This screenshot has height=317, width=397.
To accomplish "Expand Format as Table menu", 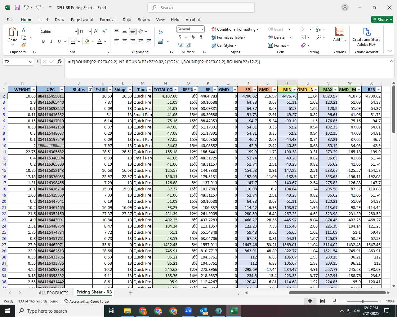I will point(228,37).
